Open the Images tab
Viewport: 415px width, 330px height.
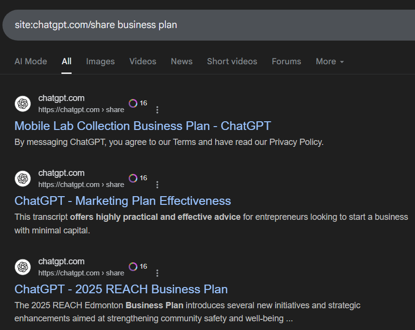coord(100,61)
